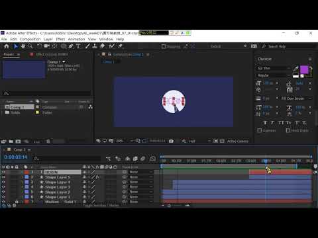Image resolution: width=318 pixels, height=238 pixels.
Task: Open the Fill Over Stroke dropdown
Action: [296, 99]
